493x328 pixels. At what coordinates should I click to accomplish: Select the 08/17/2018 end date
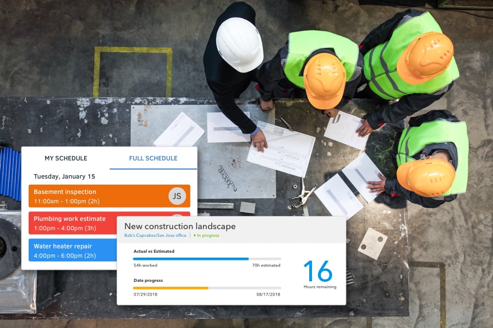(x=268, y=294)
